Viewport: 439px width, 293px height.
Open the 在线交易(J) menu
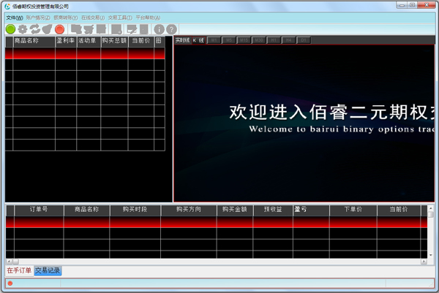click(93, 18)
